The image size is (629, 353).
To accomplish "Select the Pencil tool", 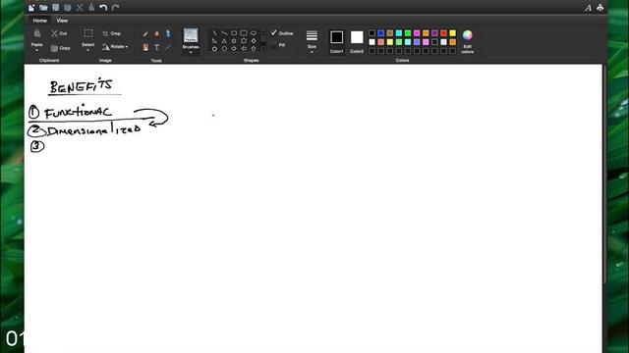I will point(145,34).
